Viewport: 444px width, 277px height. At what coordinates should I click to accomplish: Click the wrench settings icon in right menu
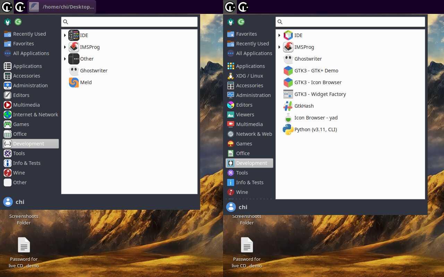[231, 22]
